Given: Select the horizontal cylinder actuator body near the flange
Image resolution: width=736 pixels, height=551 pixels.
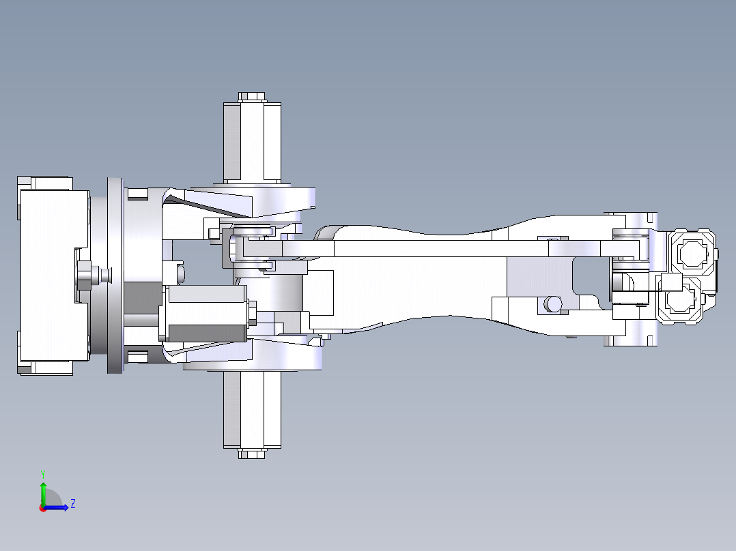Looking at the screenshot, I should click(206, 313).
